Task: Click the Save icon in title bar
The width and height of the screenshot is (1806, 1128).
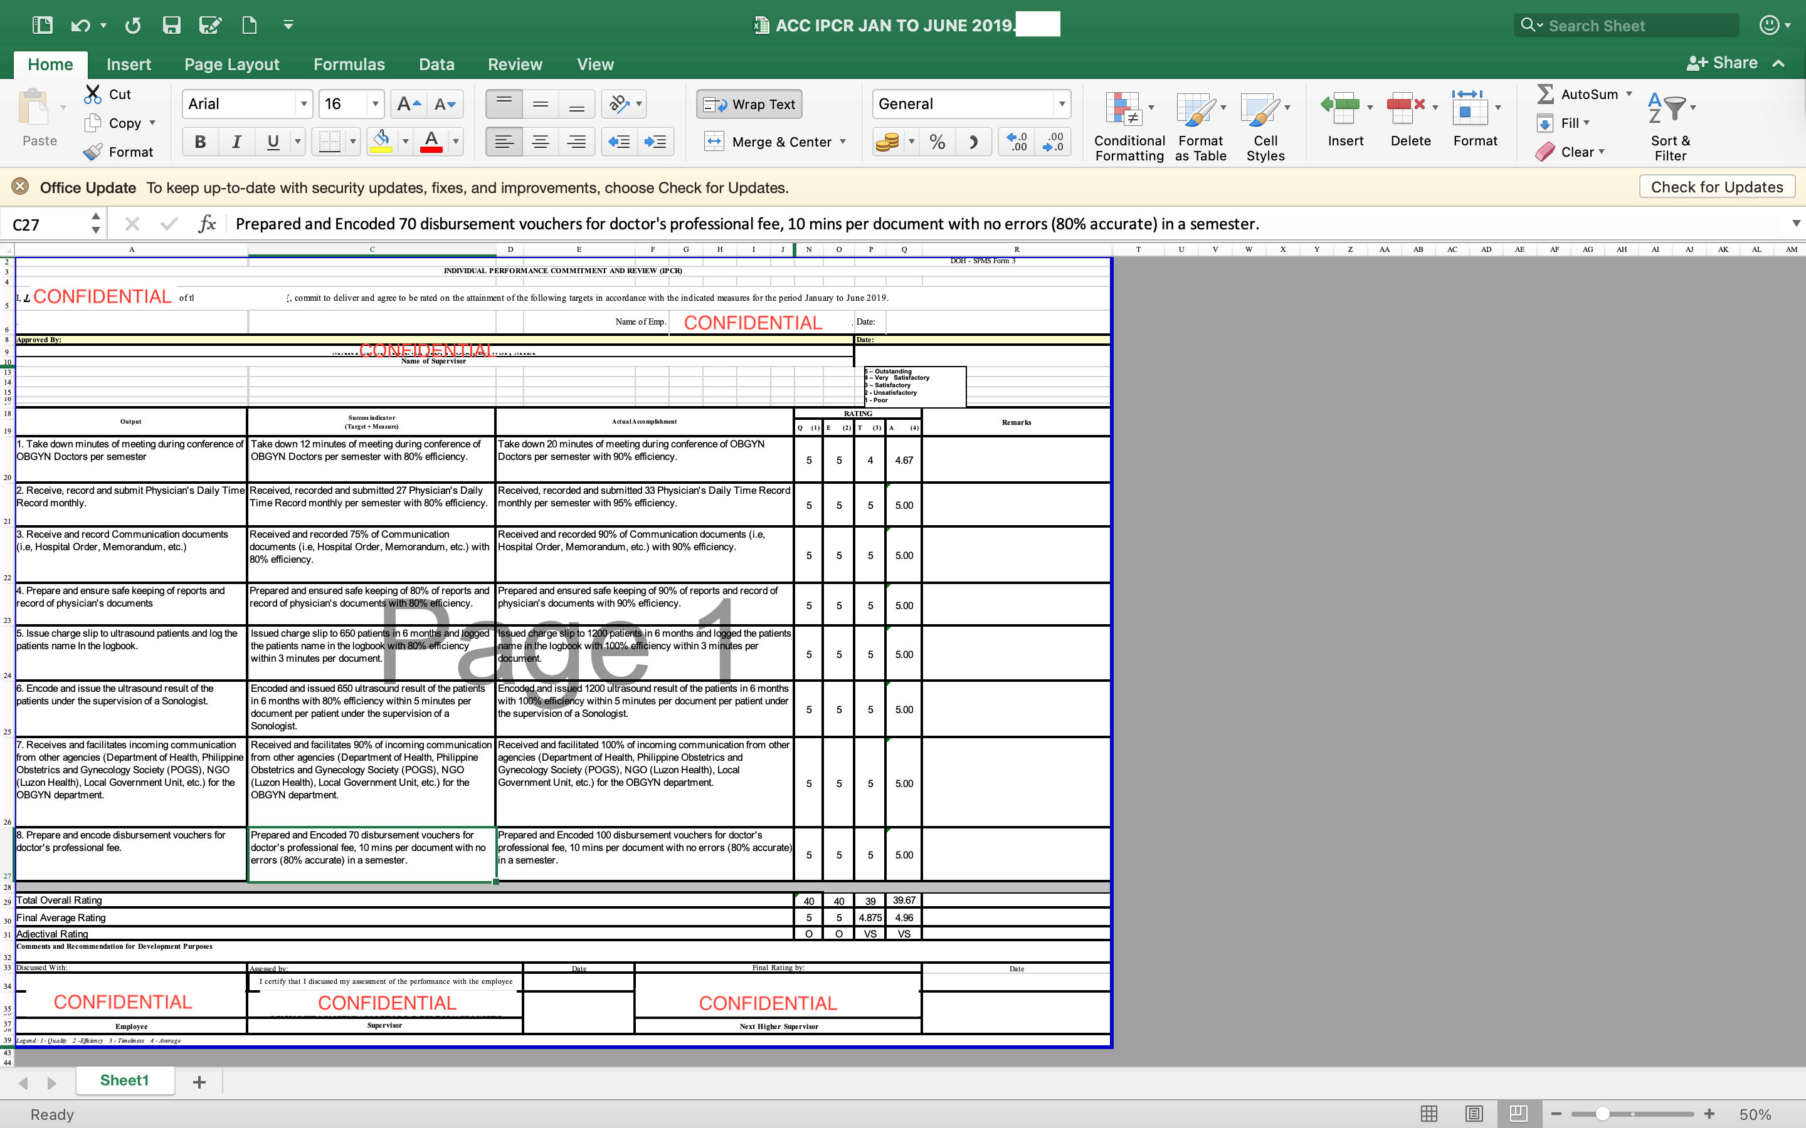Action: click(x=172, y=25)
